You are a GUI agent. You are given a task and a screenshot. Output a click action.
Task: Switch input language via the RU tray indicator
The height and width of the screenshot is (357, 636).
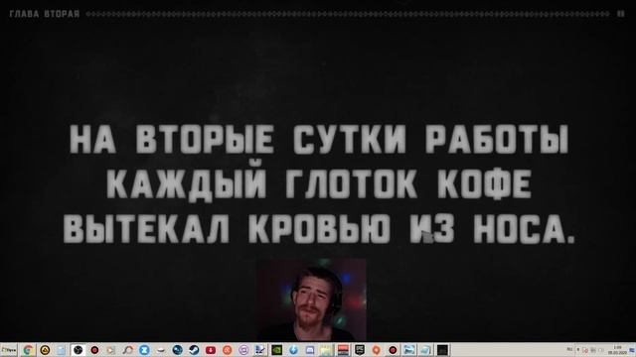(x=569, y=349)
